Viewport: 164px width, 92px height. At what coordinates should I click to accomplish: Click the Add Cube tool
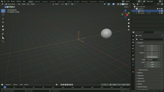3,42
